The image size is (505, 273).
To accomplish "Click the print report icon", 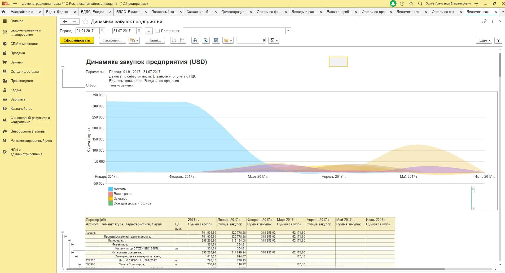I will tap(195, 40).
